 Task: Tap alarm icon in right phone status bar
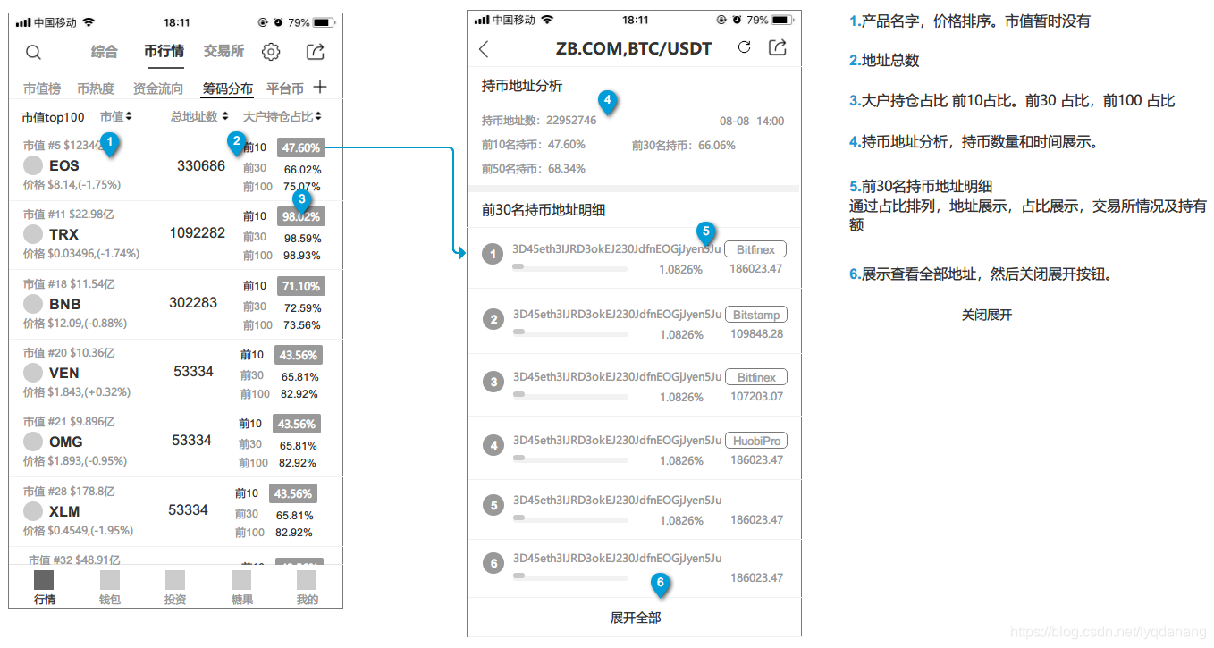(x=737, y=20)
